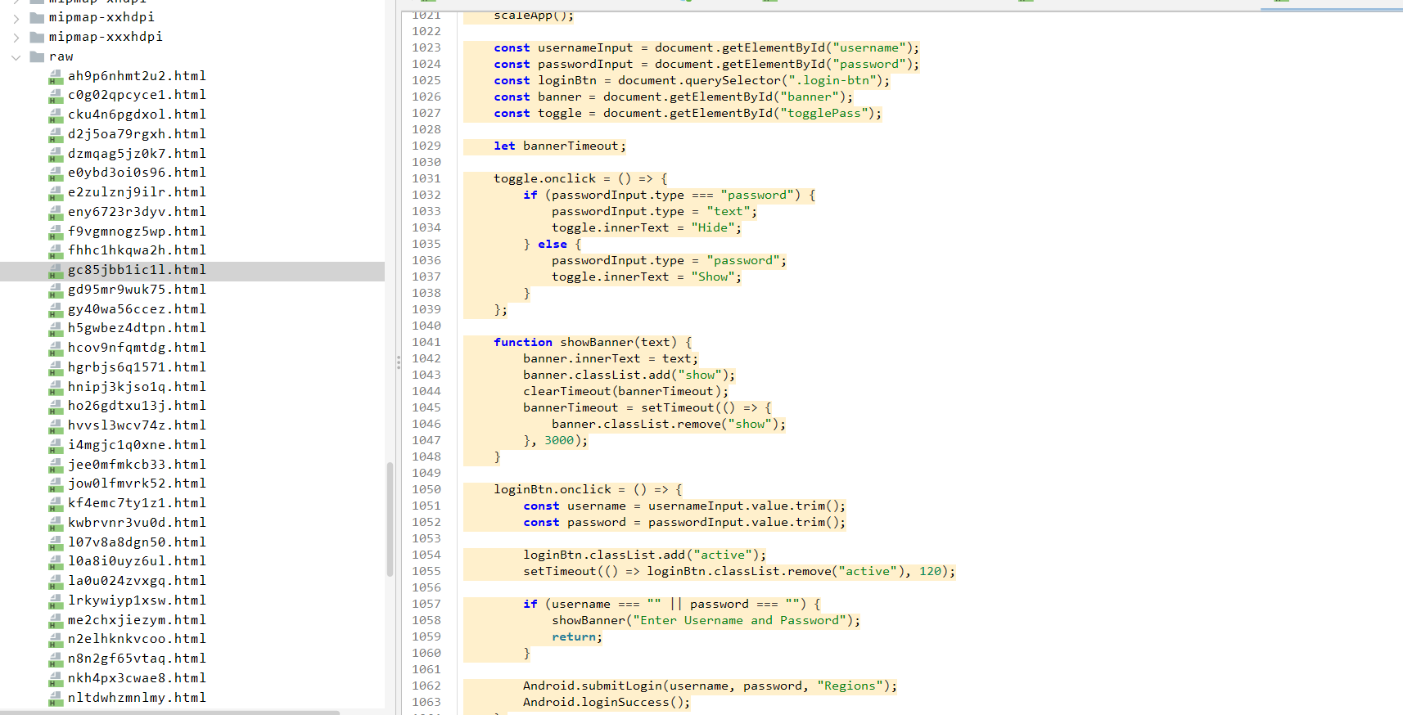Select l0a8i0uyz6ul.html file
Image resolution: width=1403 pixels, height=715 pixels.
point(137,561)
